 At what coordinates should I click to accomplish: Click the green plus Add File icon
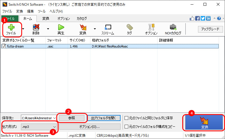(11, 27)
